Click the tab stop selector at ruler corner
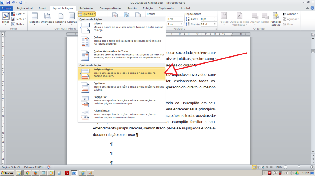Screen dimensions: 315x176 [x=3, y=34]
